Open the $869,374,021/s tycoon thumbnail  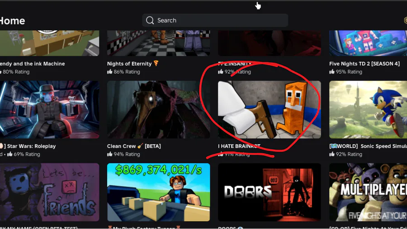pos(158,192)
